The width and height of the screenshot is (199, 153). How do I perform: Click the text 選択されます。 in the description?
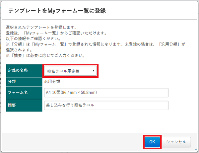[19, 50]
